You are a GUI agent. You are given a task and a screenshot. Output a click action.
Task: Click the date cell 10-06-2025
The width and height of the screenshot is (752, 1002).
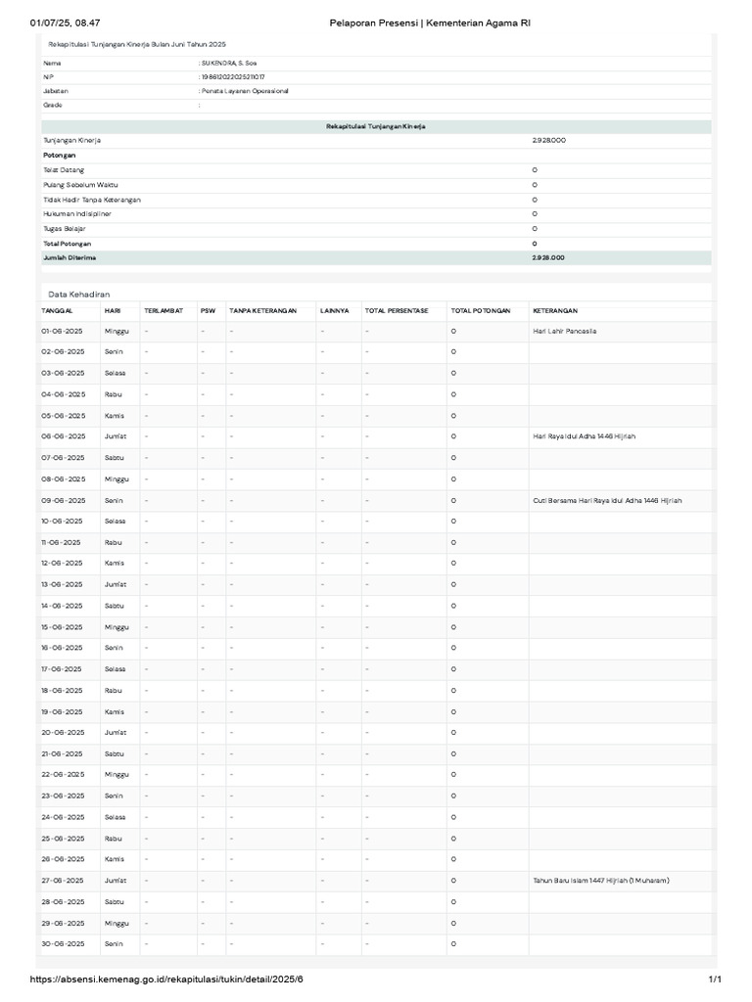pos(62,522)
